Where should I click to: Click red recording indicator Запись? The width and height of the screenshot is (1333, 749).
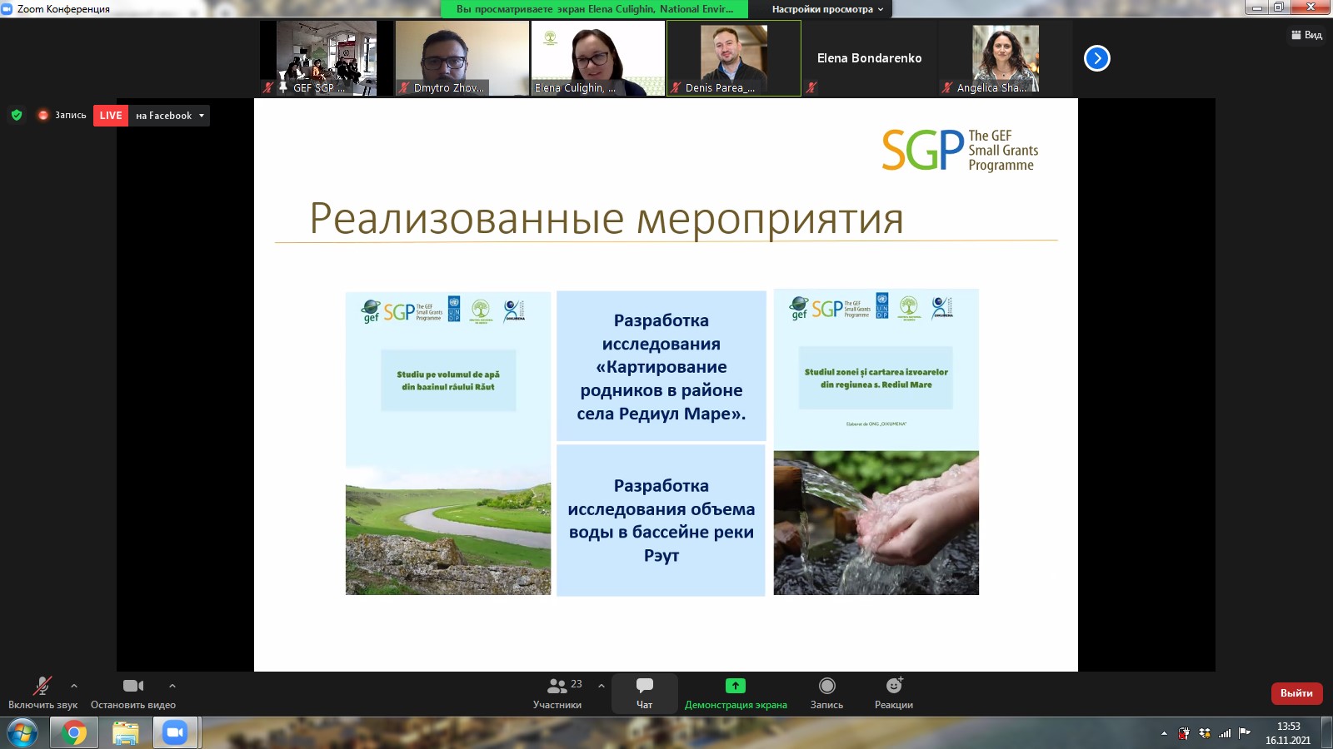pos(62,115)
